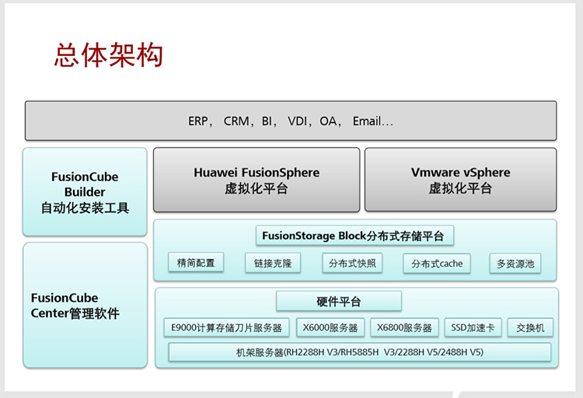Image resolution: width=583 pixels, height=398 pixels.
Task: Select the 分布式快照 feature box
Action: [x=352, y=263]
